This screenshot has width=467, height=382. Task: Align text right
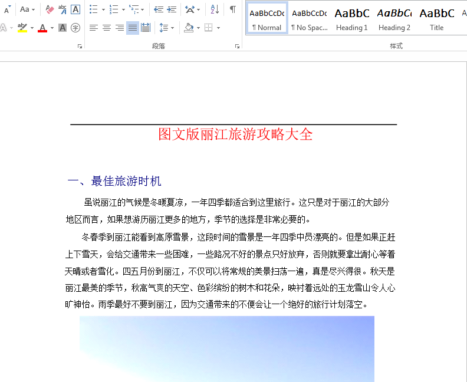(x=120, y=28)
